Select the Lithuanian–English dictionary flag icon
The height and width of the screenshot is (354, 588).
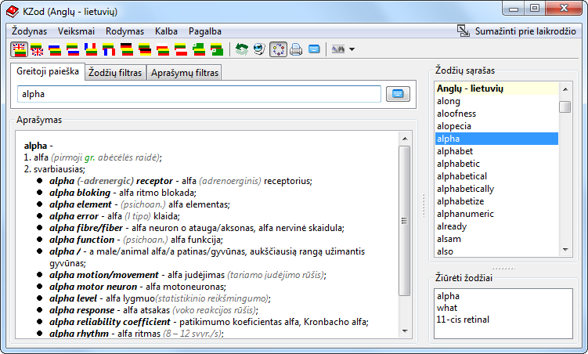click(x=37, y=49)
